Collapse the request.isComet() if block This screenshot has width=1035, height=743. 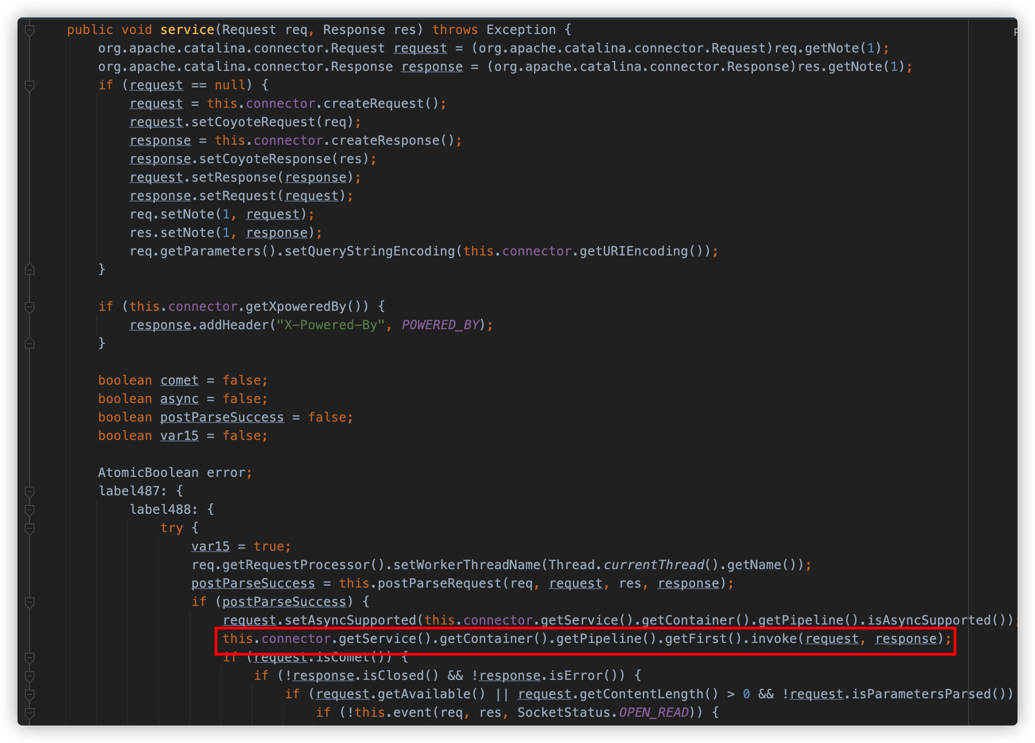30,658
